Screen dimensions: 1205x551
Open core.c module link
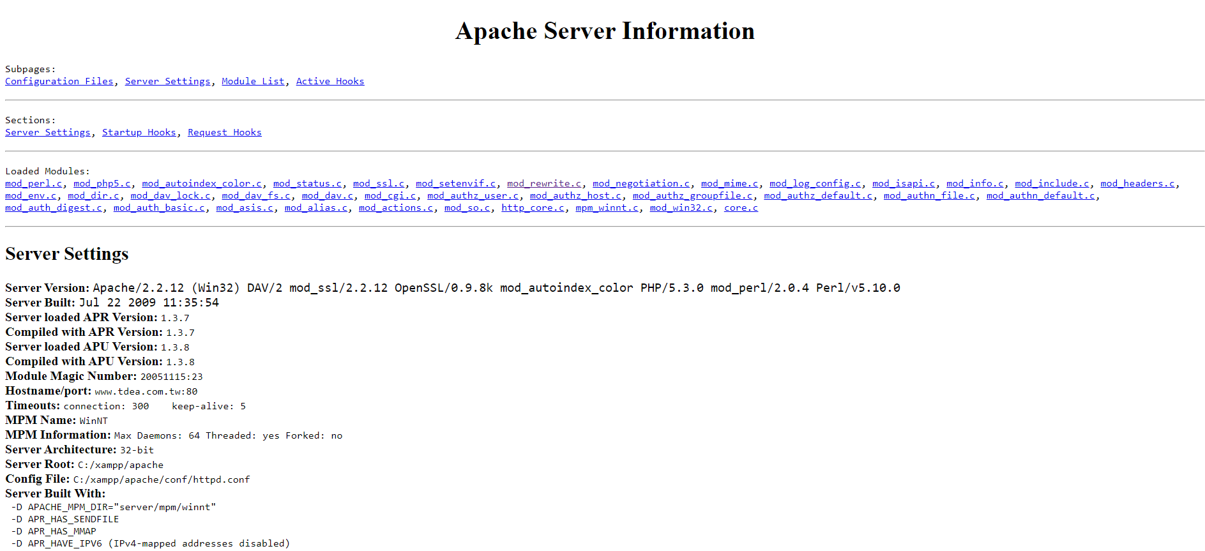(741, 208)
